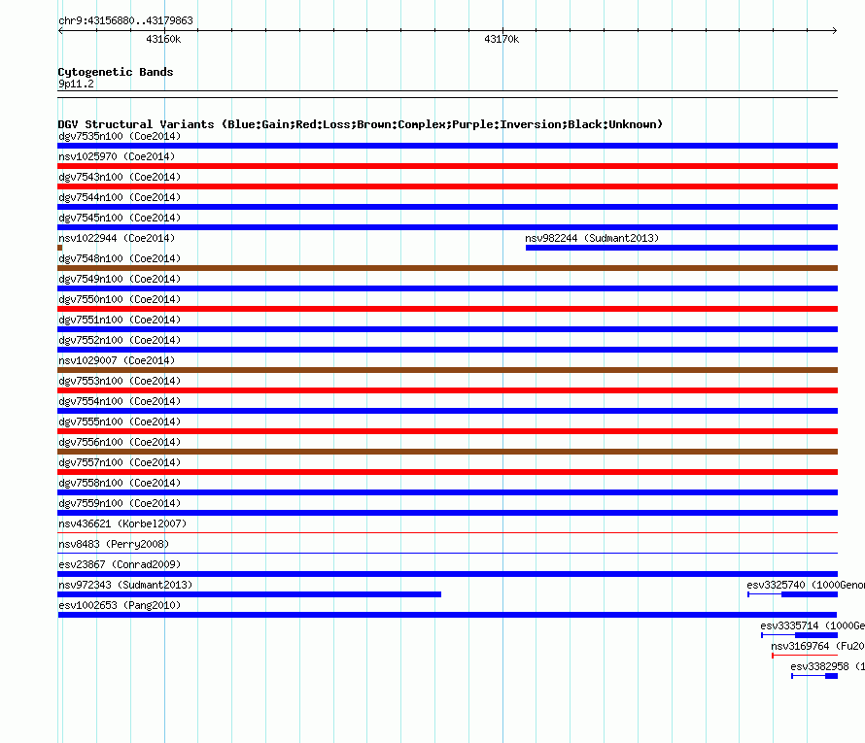Click the brown bar under dgv7556n100
Screen dimensions: 865x743
(447, 452)
